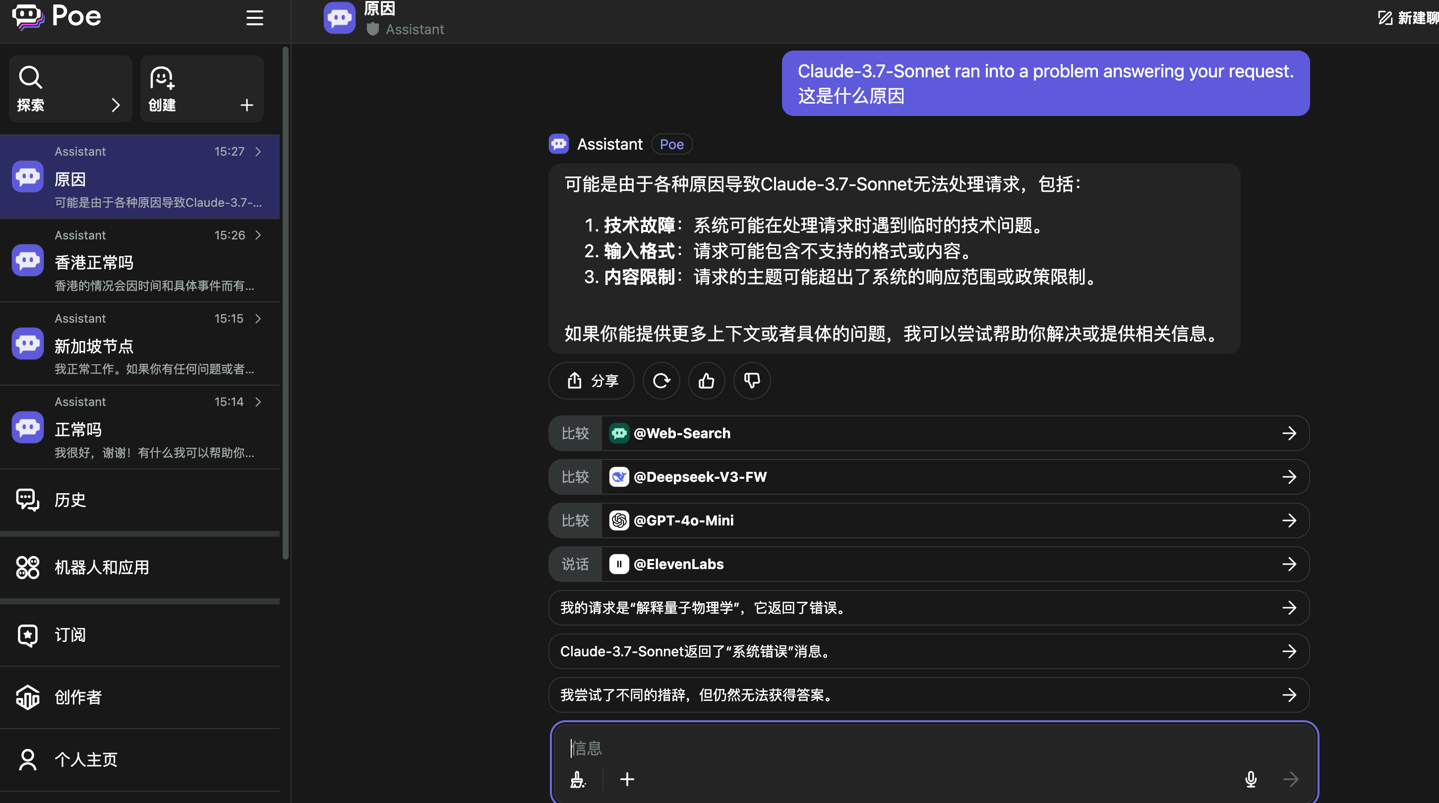Screen dimensions: 1439x803
Task: Click the clear context broom icon
Action: (578, 779)
